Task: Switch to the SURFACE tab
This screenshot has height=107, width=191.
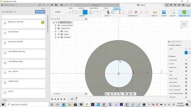Action: [81, 8]
